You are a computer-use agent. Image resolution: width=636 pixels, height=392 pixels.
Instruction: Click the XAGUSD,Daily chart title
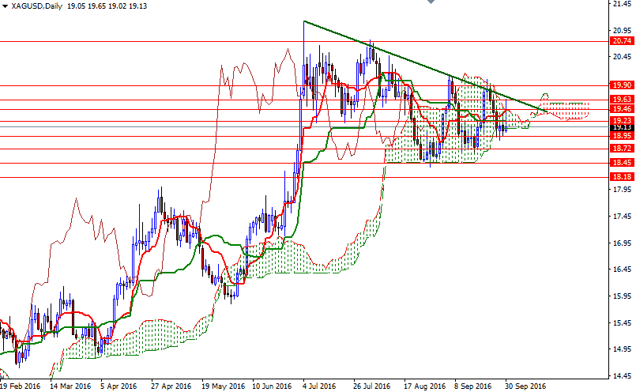pos(36,6)
